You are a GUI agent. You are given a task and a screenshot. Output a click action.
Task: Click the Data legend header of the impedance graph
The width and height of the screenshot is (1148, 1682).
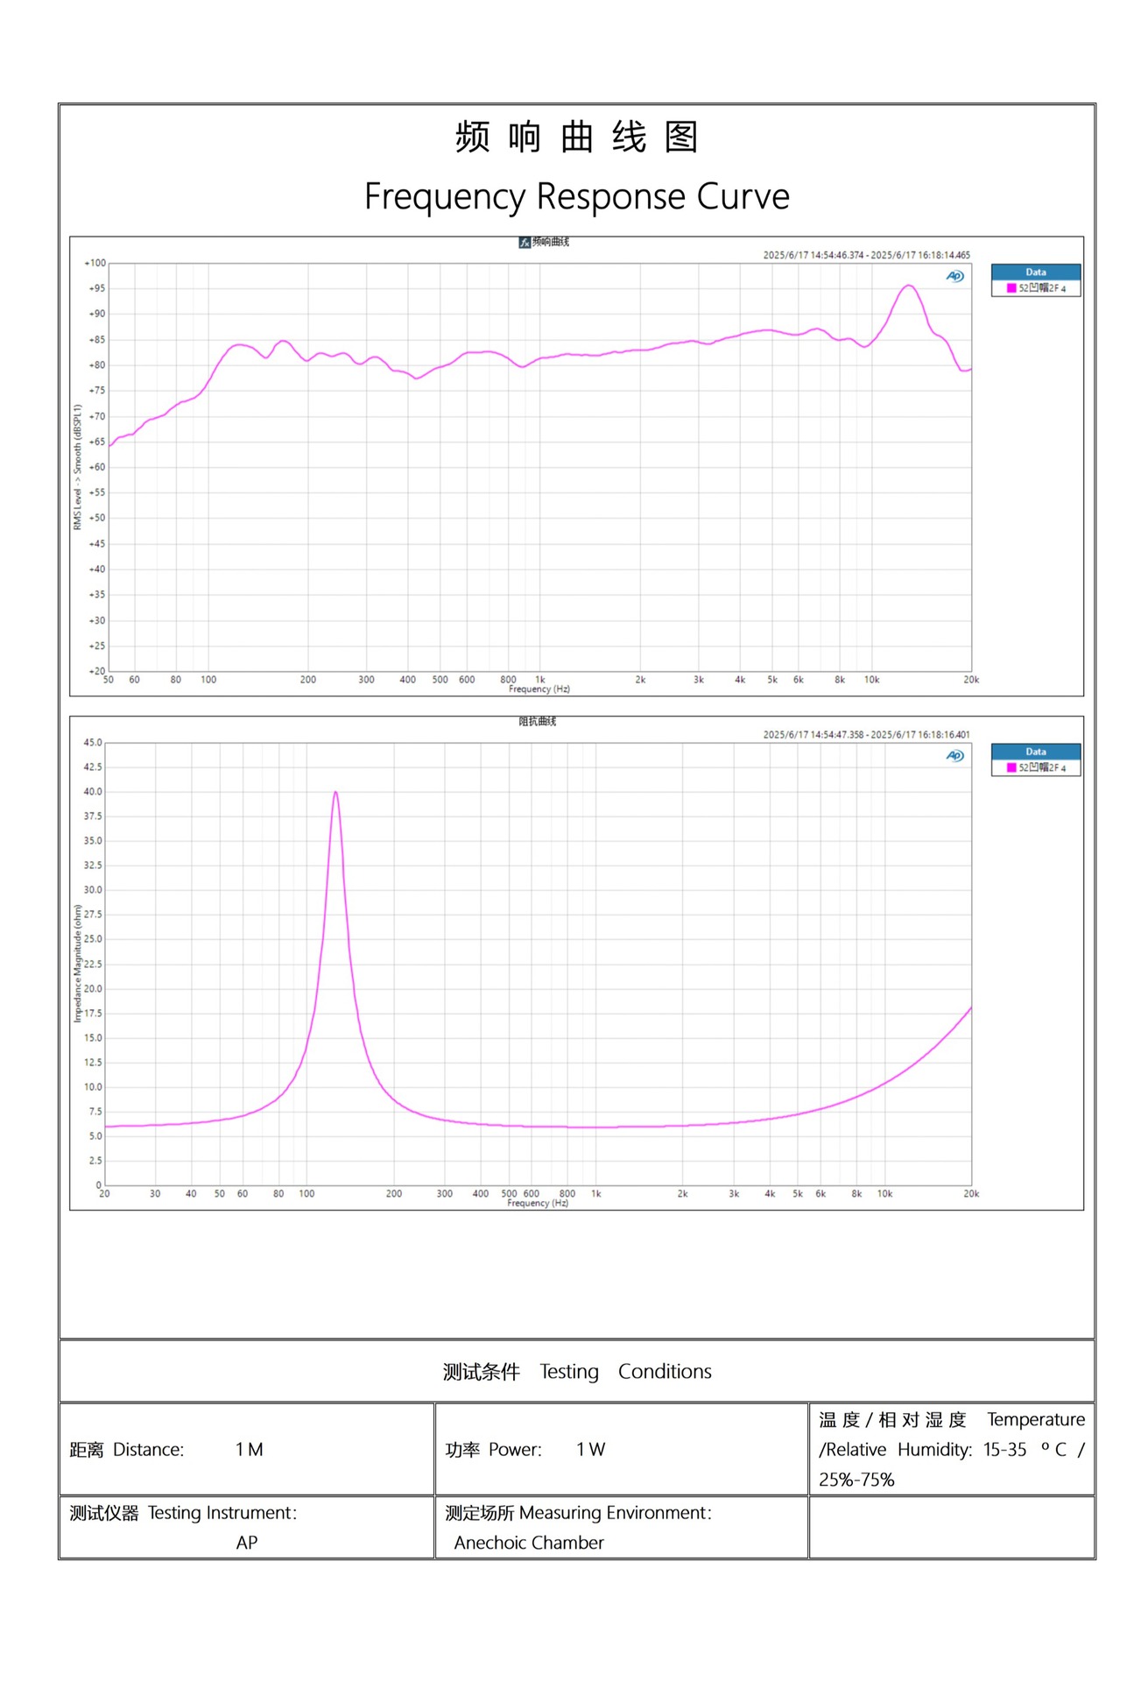pyautogui.click(x=1036, y=752)
